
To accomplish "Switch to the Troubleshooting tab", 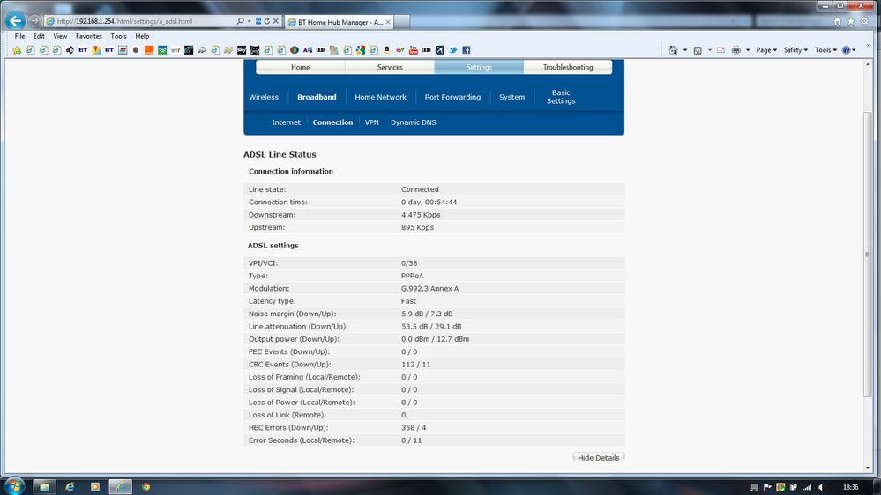I will [x=567, y=67].
